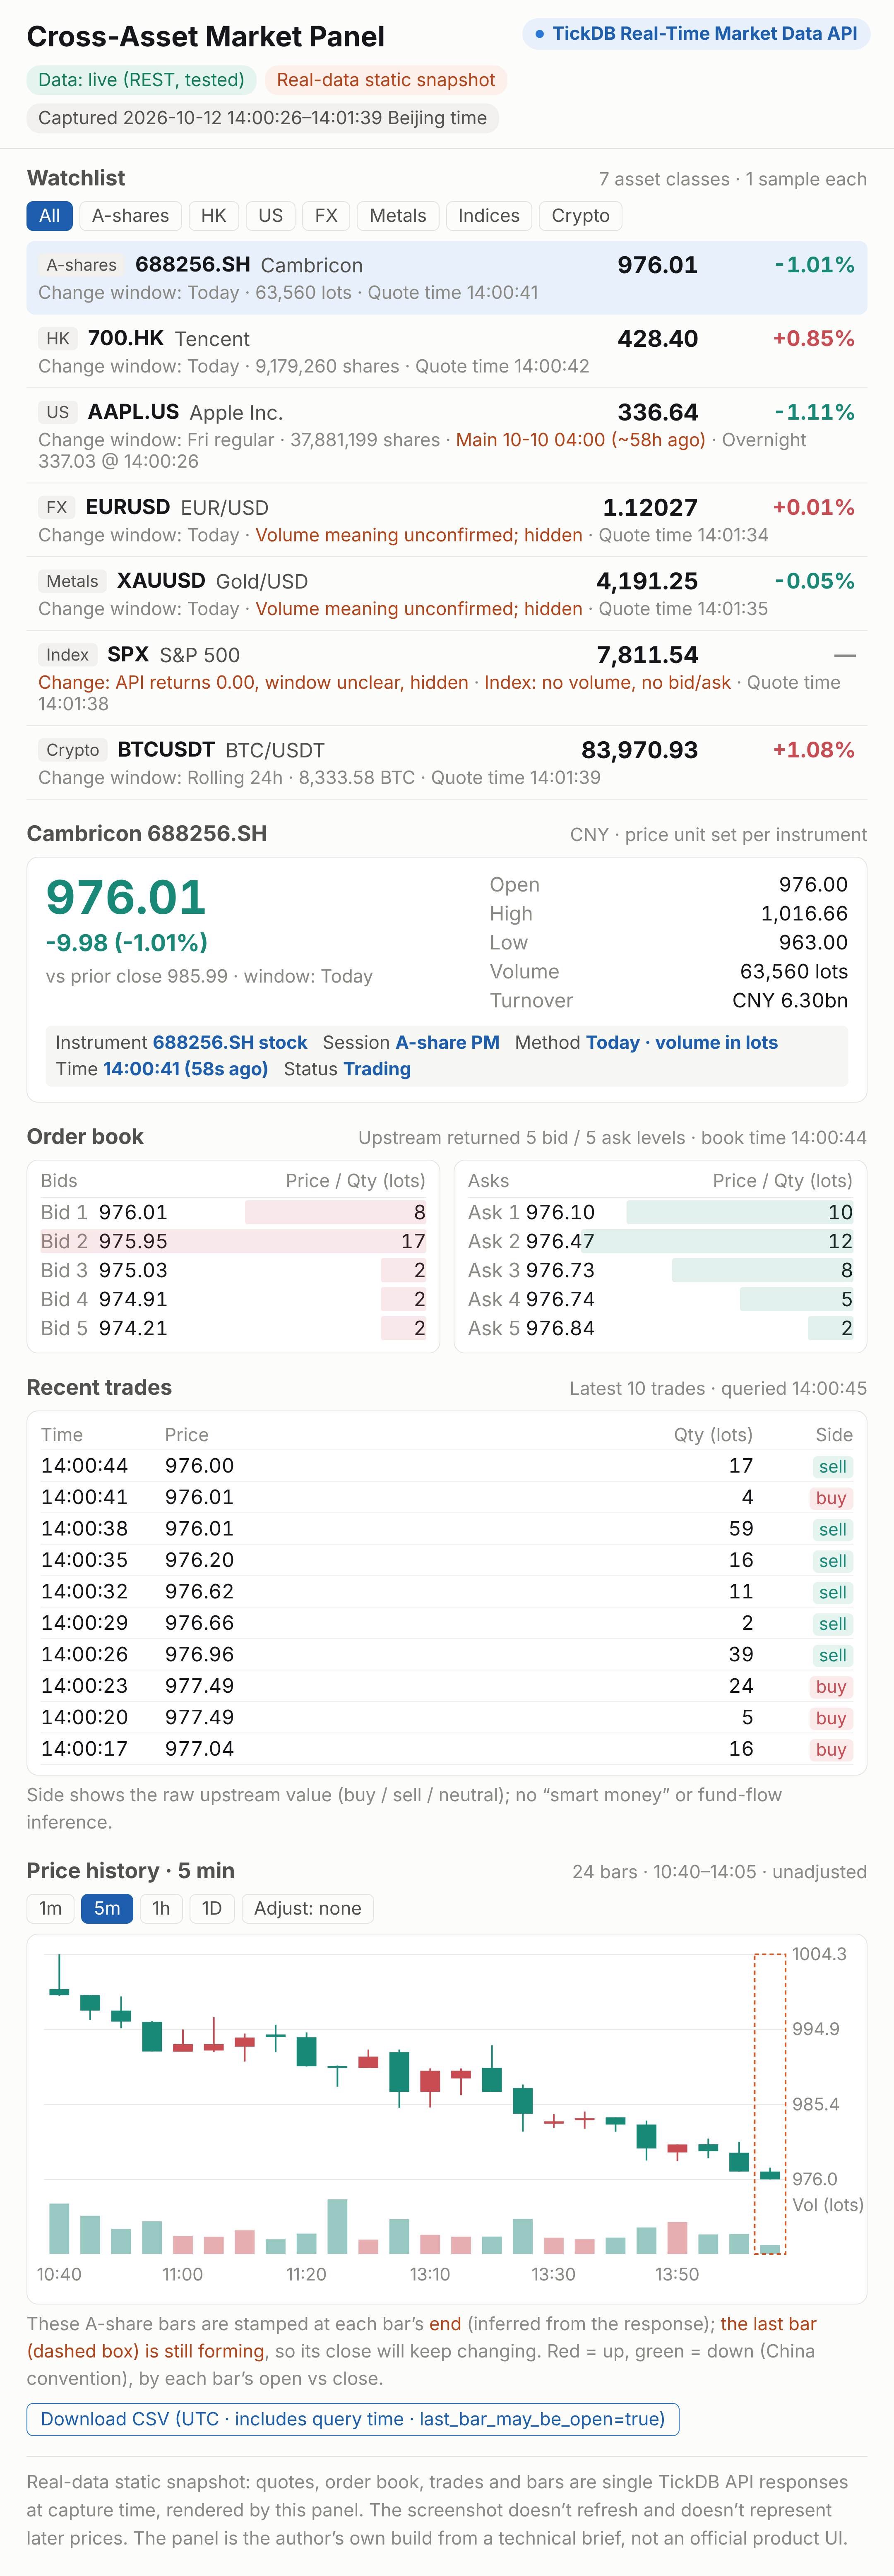Select the 700.HK Tencent watchlist row
The width and height of the screenshot is (894, 2576).
tap(447, 351)
